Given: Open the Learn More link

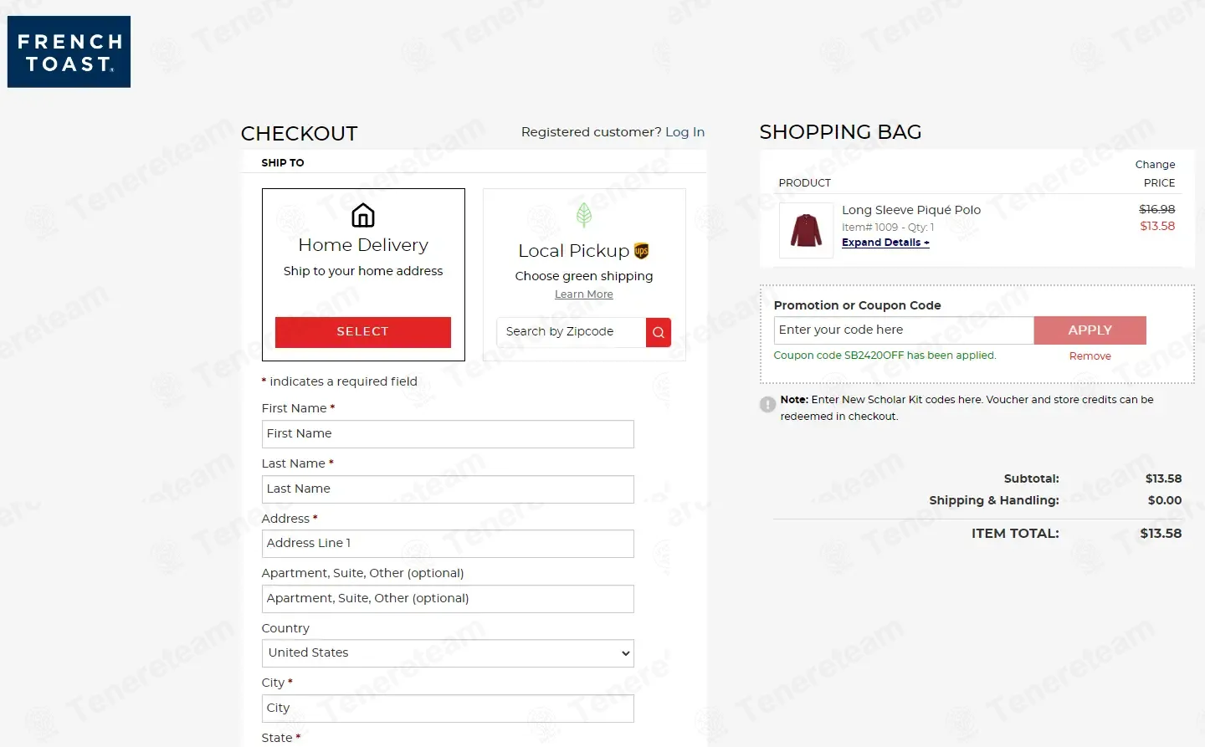Looking at the screenshot, I should [x=583, y=294].
